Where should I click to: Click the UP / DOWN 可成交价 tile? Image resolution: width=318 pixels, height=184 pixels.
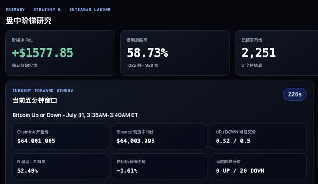[x=259, y=136]
